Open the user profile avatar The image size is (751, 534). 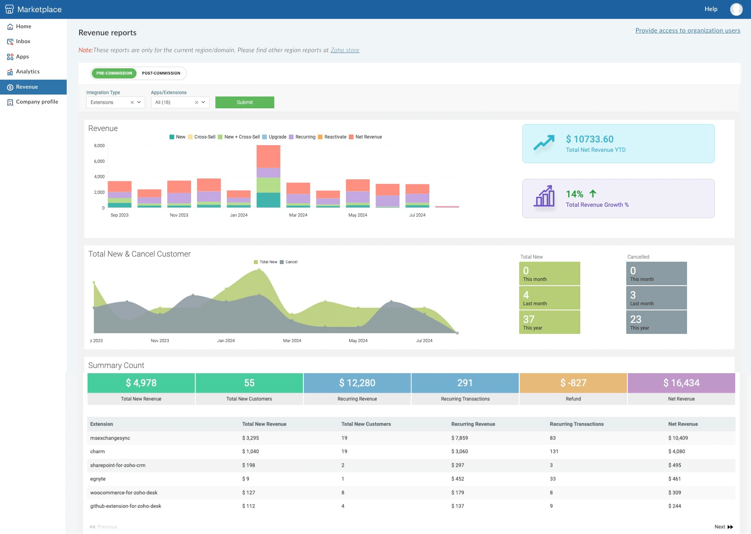click(x=736, y=9)
